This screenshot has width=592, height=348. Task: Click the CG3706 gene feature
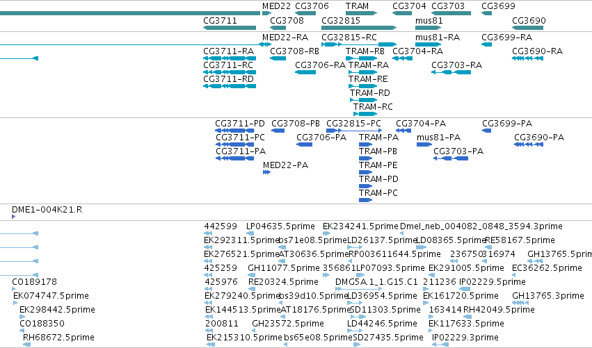pos(305,13)
